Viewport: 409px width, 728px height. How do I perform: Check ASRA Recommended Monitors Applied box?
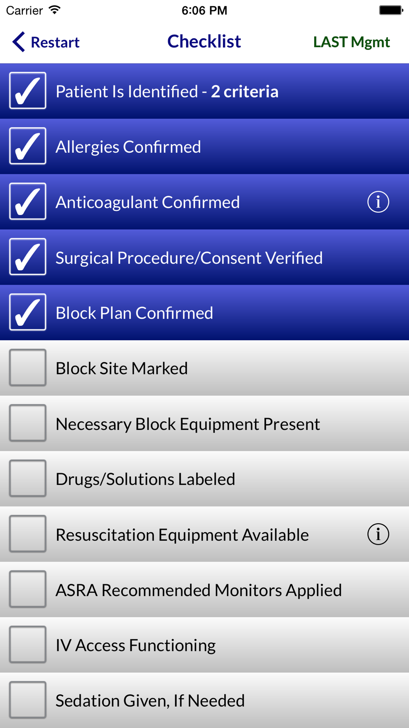(x=28, y=589)
